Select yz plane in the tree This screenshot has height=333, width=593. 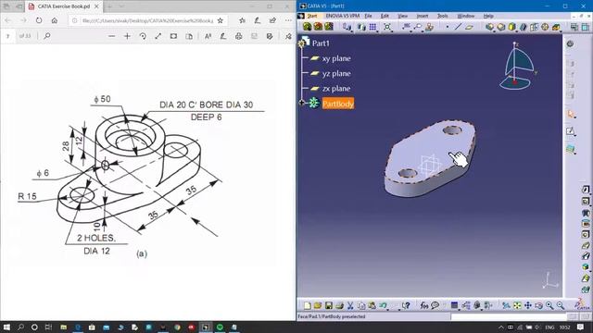pyautogui.click(x=336, y=74)
